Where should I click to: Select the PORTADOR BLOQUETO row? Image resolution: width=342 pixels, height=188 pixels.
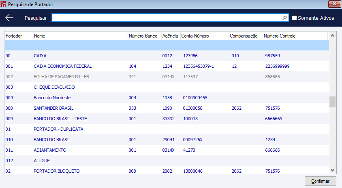pyautogui.click(x=167, y=171)
